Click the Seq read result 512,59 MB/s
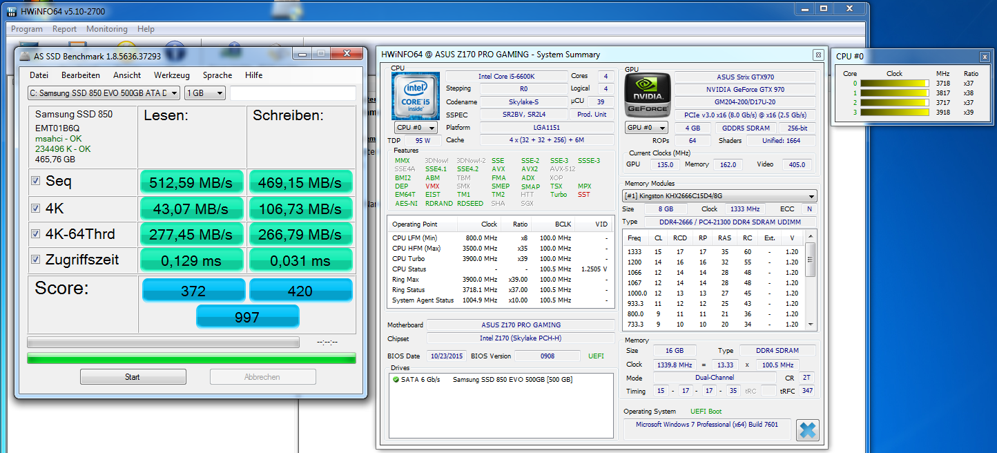 click(x=192, y=182)
